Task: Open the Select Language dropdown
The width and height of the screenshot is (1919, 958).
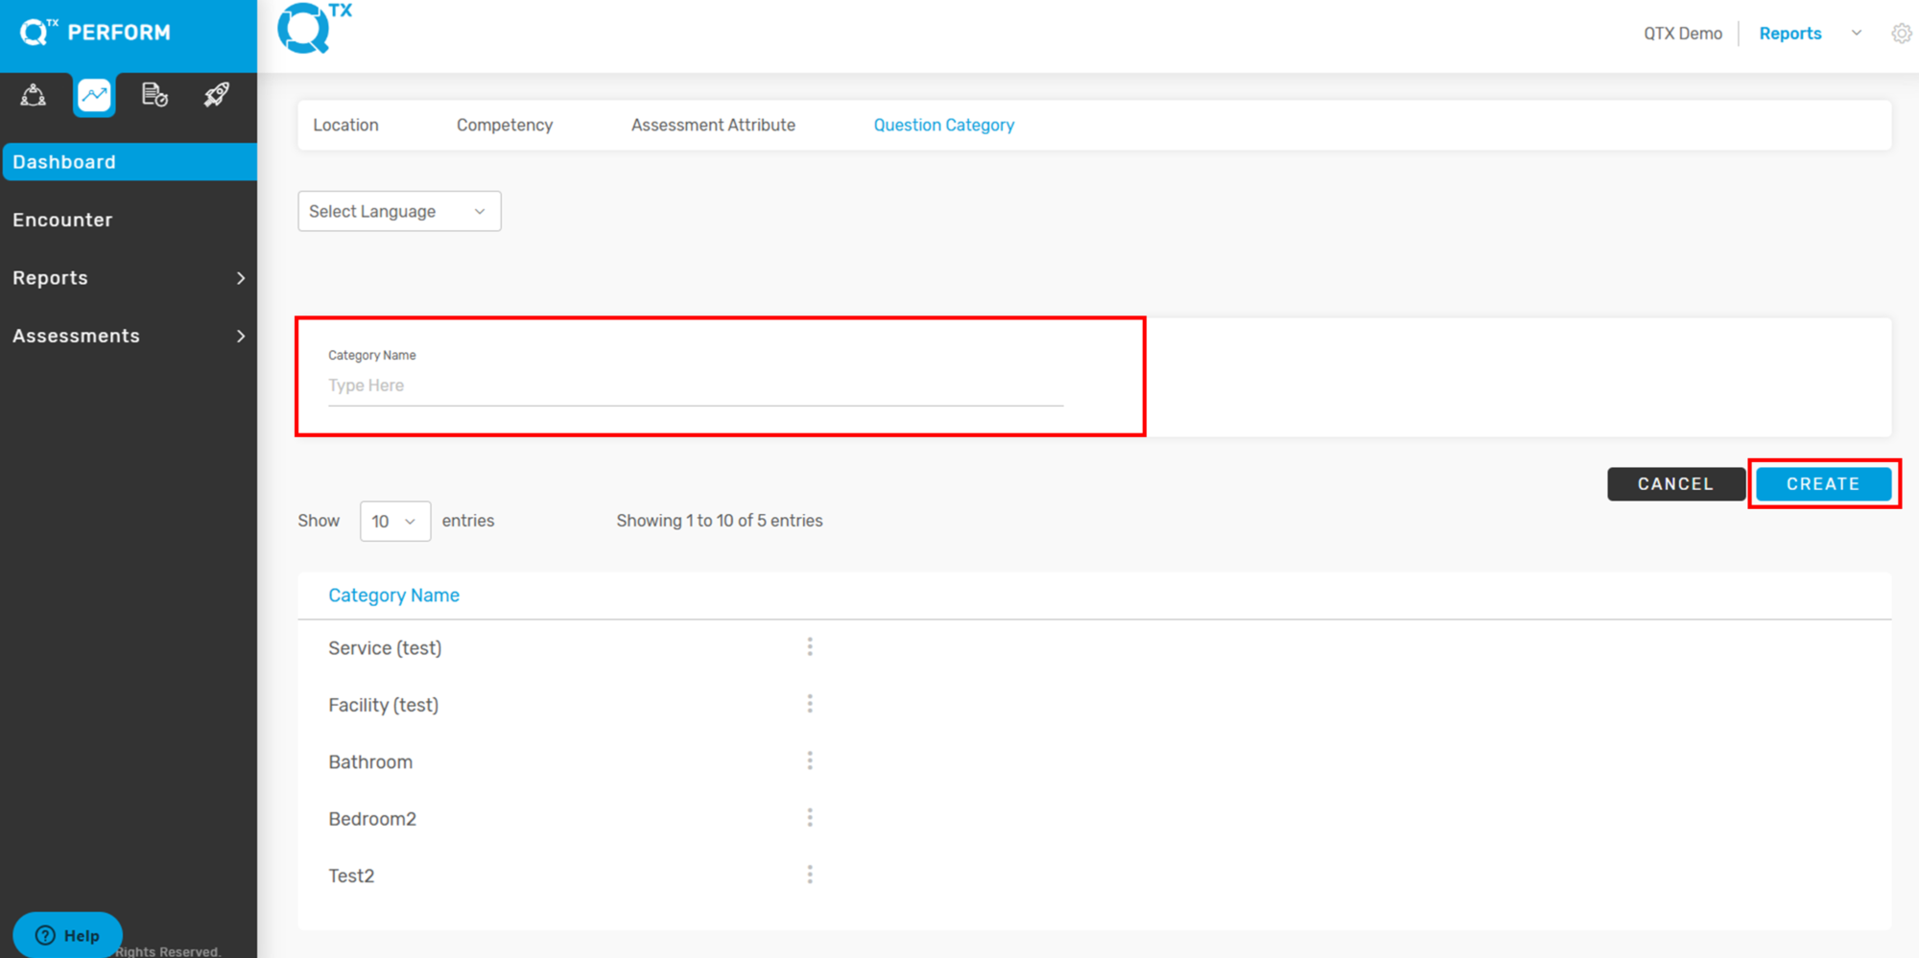Action: pyautogui.click(x=399, y=211)
